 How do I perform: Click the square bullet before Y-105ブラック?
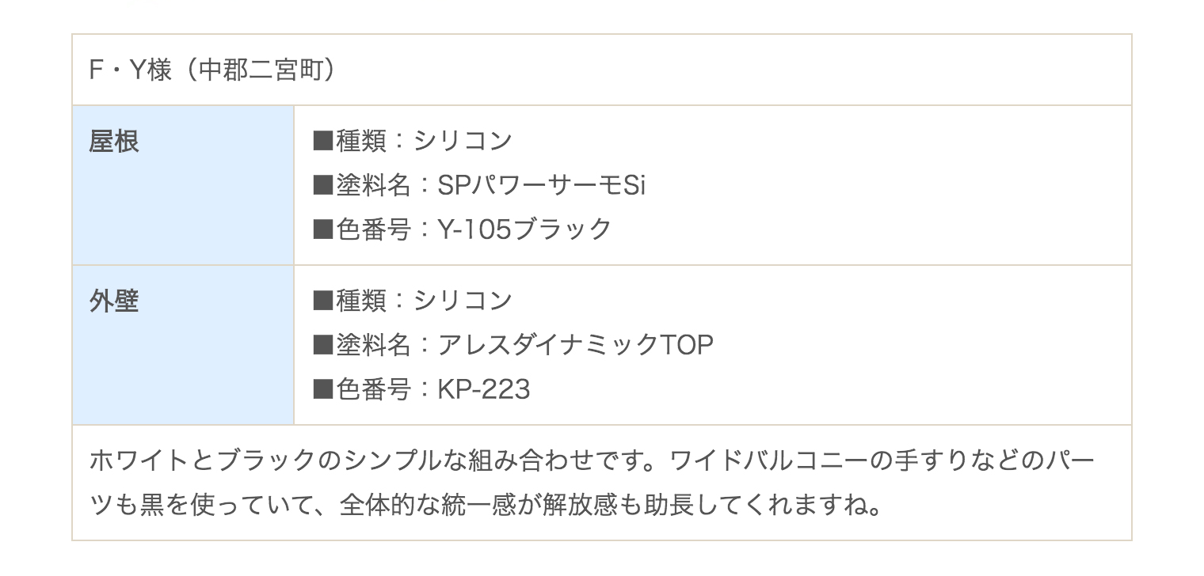coord(323,230)
